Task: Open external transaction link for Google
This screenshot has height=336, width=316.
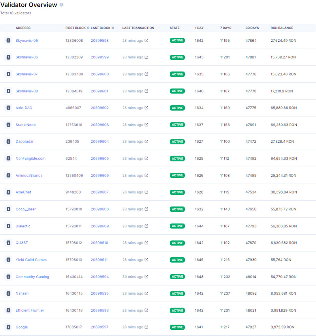Action: coord(147,327)
